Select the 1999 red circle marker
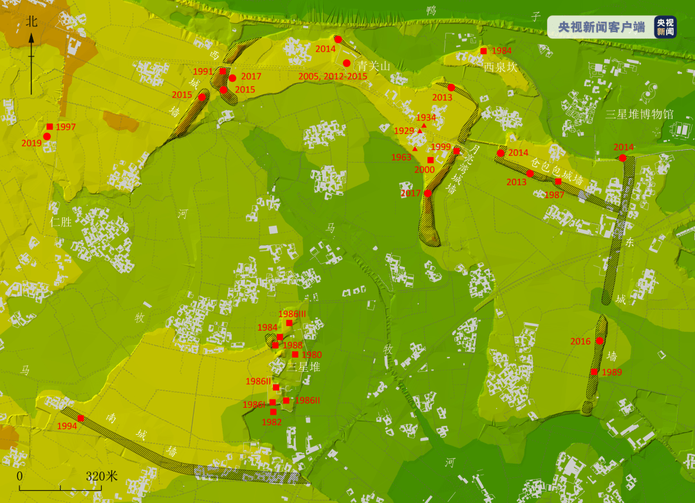The image size is (695, 503). [456, 151]
